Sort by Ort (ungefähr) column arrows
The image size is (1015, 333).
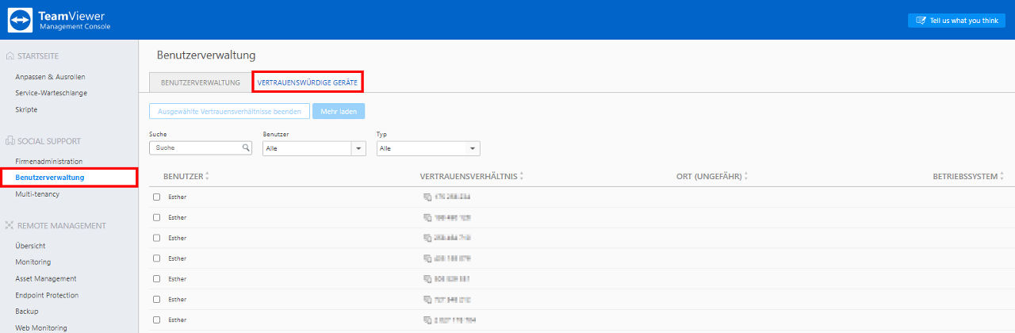[746, 176]
